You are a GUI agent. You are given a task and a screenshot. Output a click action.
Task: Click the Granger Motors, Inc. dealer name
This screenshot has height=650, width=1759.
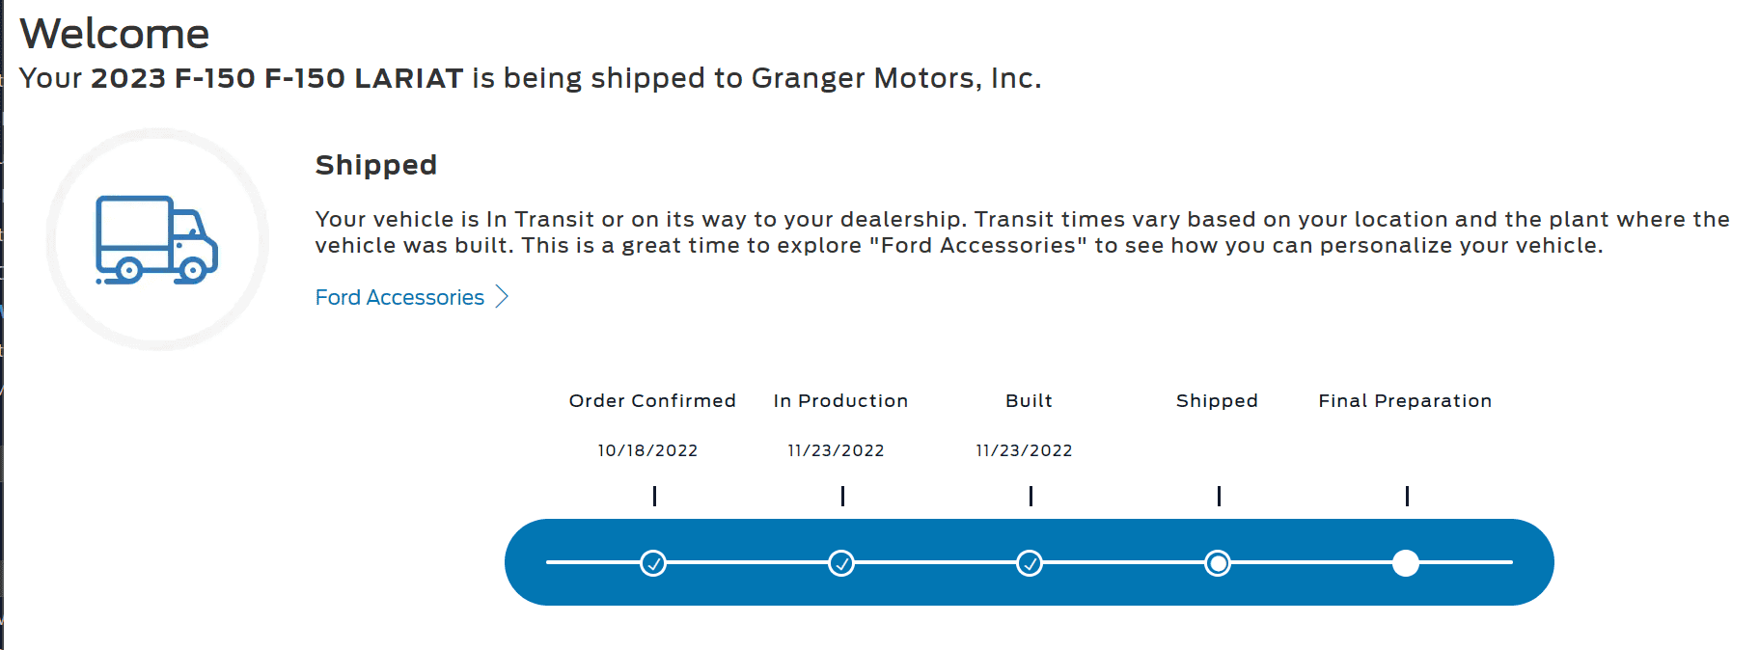pos(895,78)
